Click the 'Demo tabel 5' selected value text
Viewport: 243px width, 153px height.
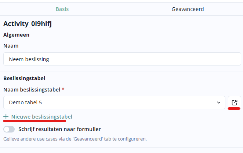point(25,102)
